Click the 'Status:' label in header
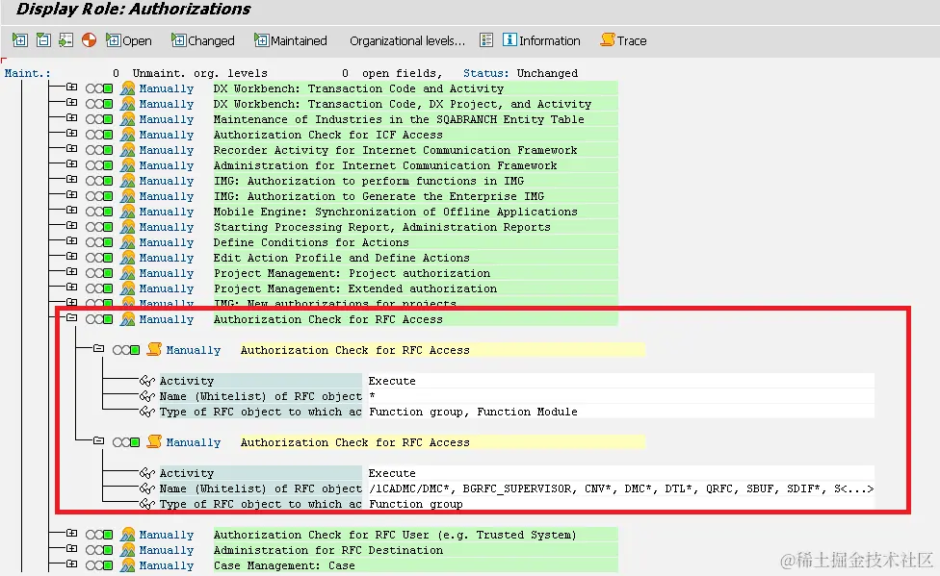This screenshot has width=940, height=576. pos(485,73)
